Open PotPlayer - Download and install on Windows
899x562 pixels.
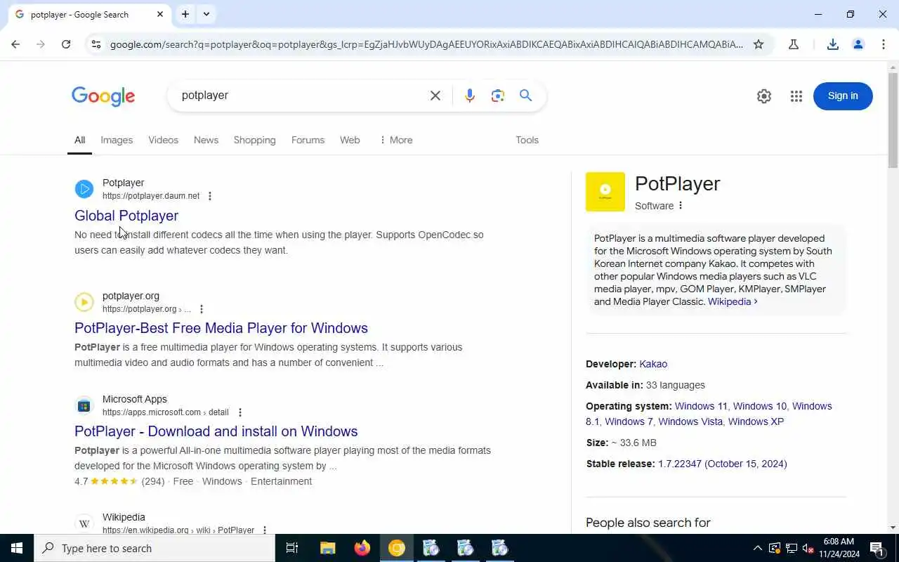216,431
